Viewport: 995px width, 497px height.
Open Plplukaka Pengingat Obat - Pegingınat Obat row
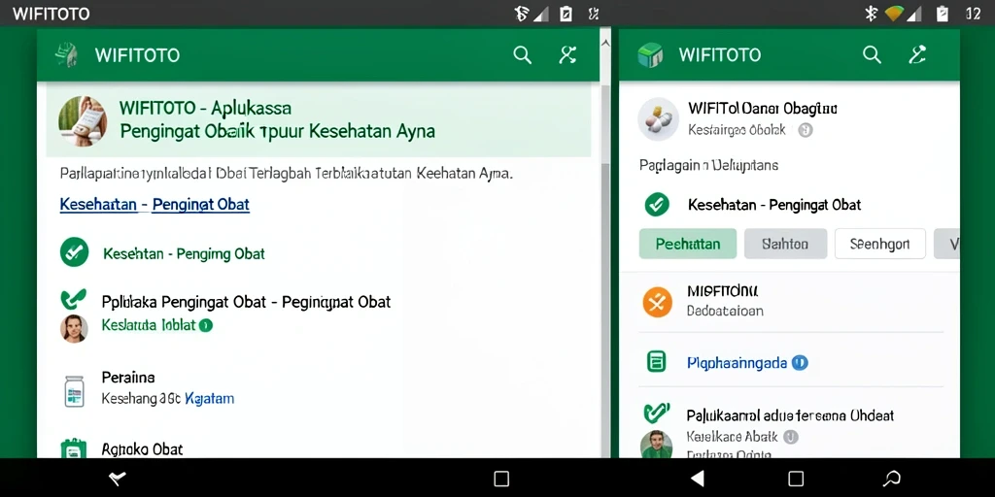[x=246, y=302]
